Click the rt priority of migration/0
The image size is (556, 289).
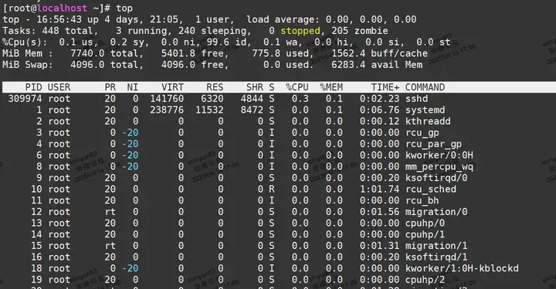tap(110, 212)
